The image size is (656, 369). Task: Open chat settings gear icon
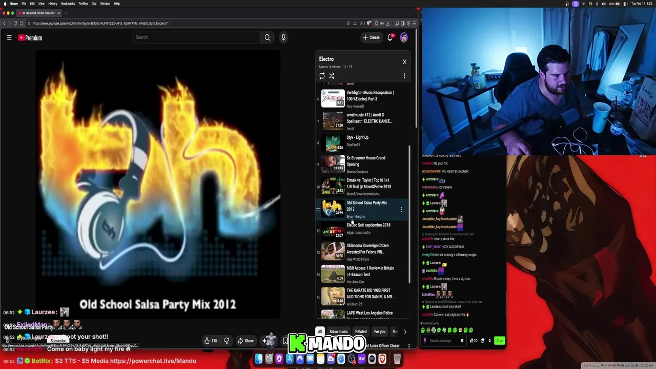(x=489, y=340)
